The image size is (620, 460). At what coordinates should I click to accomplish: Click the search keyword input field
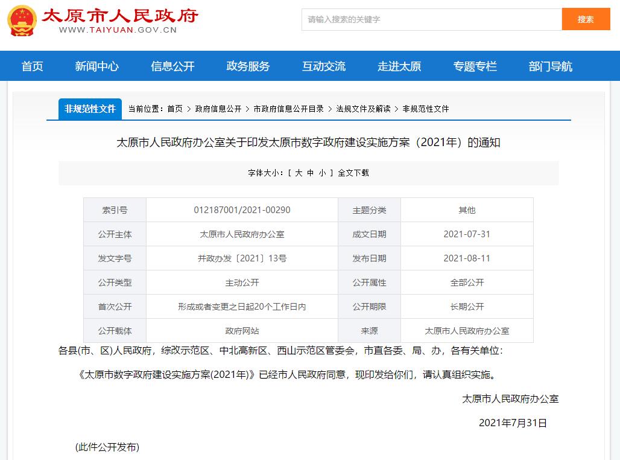tap(431, 19)
